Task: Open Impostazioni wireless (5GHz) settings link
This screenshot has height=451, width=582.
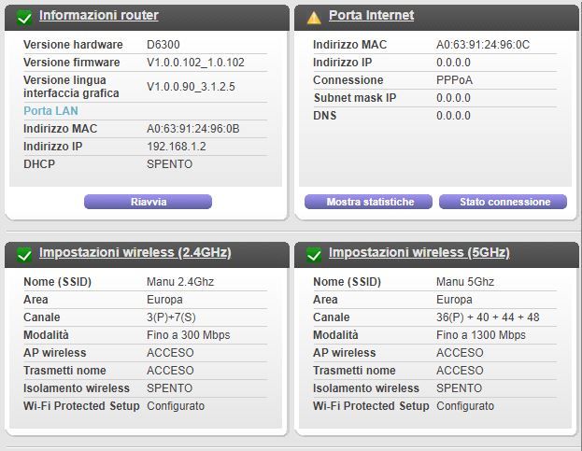Action: coord(419,253)
